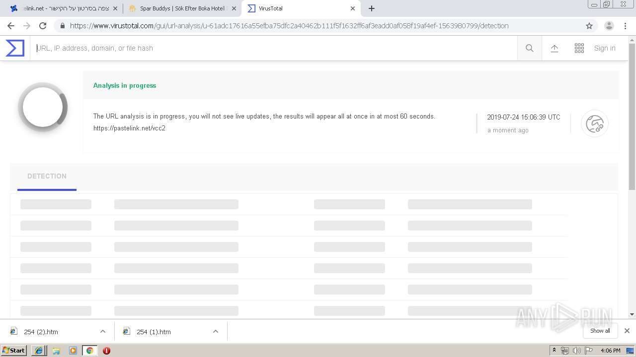
Task: Close the pastelink.net tab
Action: (x=115, y=8)
